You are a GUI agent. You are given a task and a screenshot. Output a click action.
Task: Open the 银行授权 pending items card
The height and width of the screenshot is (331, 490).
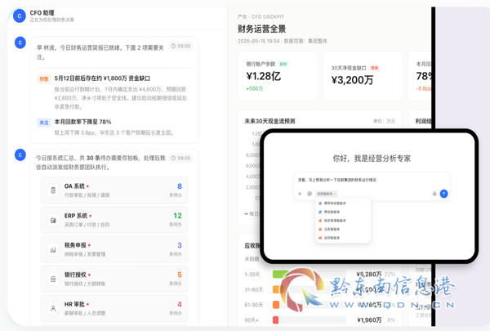114,279
